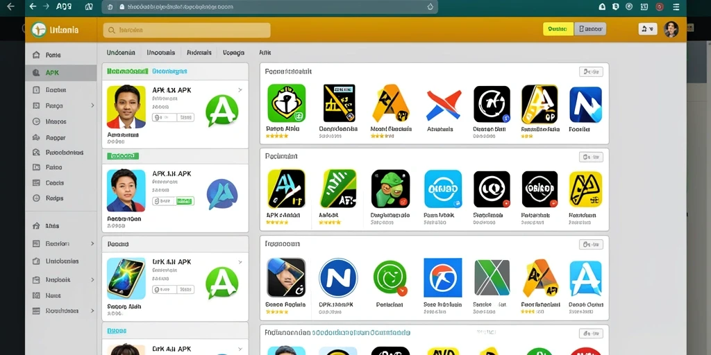Expand the last sidebar item's chevron
The height and width of the screenshot is (355, 711).
pos(92,311)
